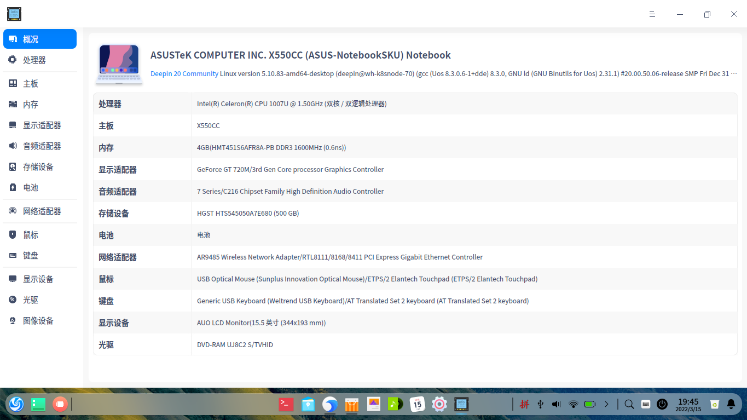The image size is (747, 420).
Task: Open the 鼠标 mouse section in the sidebar
Action: click(x=40, y=234)
